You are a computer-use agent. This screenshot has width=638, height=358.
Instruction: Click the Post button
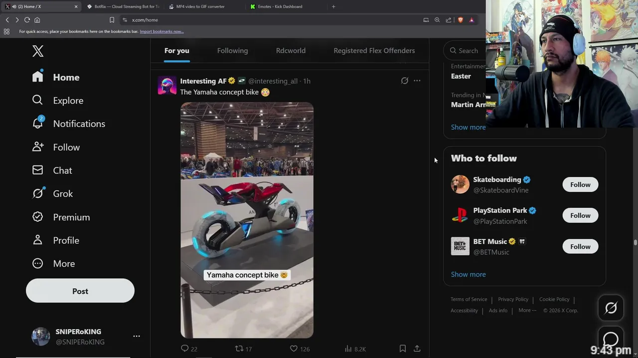coord(80,291)
